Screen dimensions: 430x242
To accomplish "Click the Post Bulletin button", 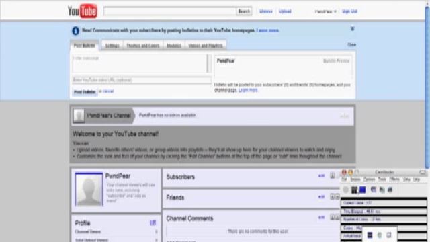I will [x=85, y=92].
